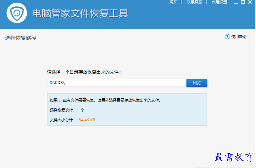
Task: Click the D:\KDR\ recovery path field
Action: tap(116, 83)
